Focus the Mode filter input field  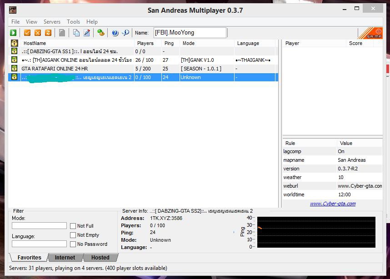click(x=39, y=226)
